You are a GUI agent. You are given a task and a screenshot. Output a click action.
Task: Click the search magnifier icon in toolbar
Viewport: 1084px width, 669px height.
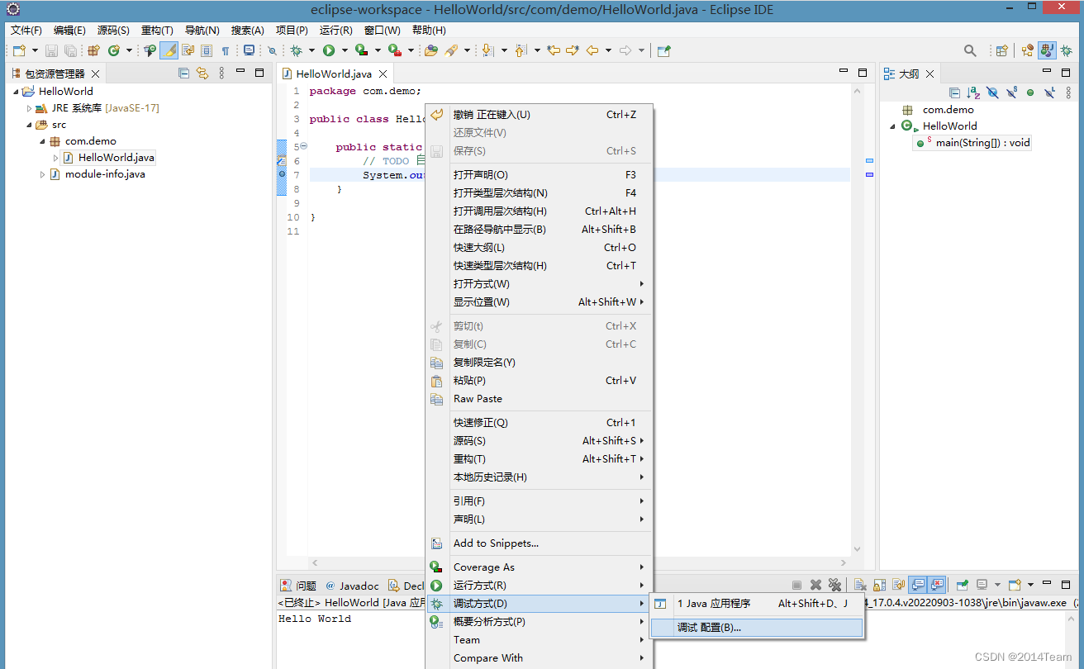(x=970, y=50)
